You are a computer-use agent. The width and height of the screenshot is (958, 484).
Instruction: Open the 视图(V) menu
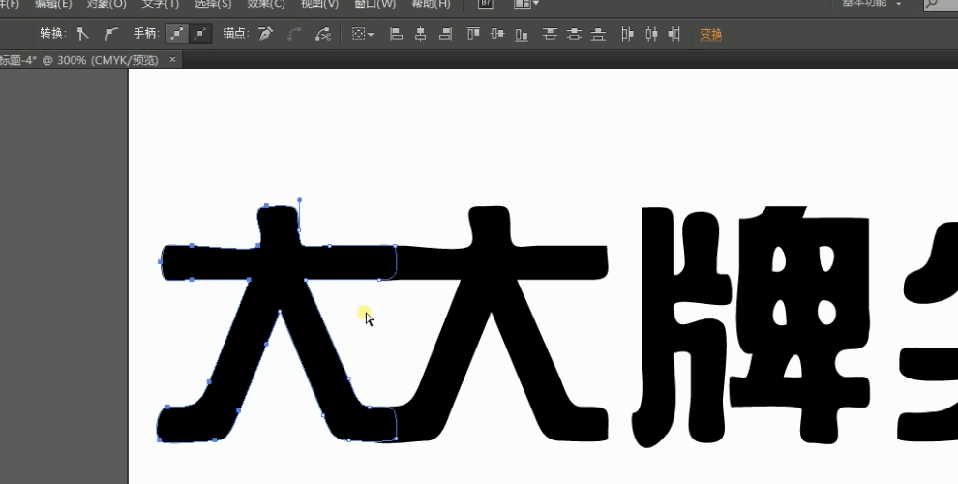(x=319, y=4)
